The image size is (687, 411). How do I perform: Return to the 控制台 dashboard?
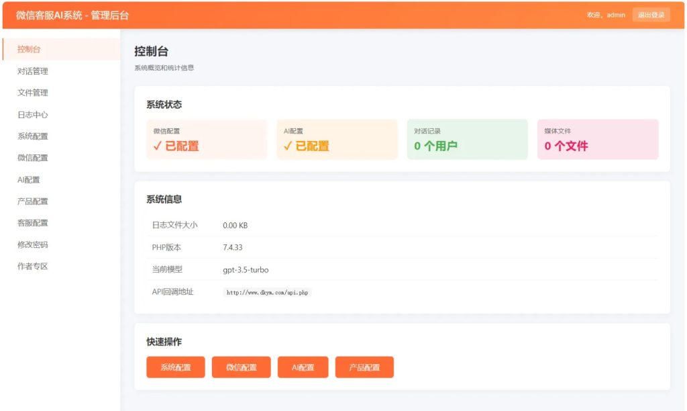30,48
